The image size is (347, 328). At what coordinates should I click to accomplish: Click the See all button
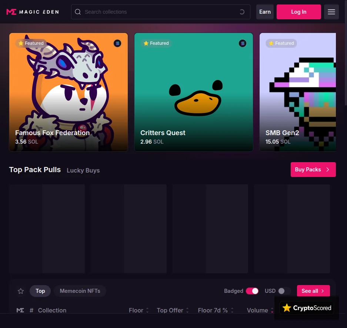click(x=313, y=291)
